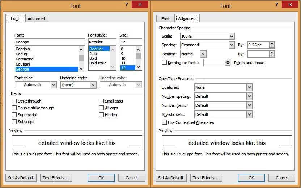301x188 pixels.
Task: Close the left Font dialog with the red X
Action: coord(140,4)
